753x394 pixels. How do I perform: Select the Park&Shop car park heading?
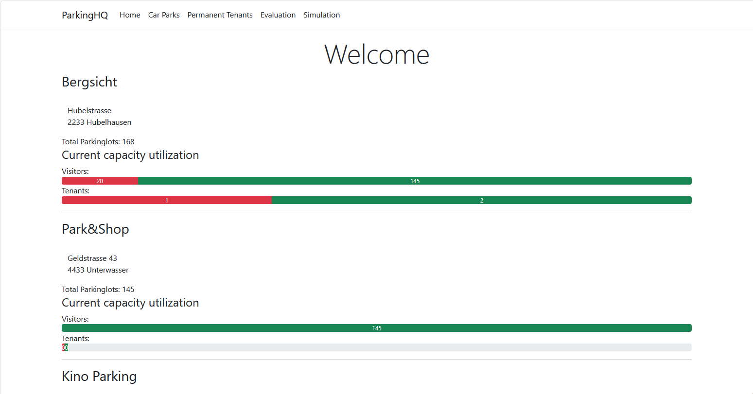click(x=95, y=229)
